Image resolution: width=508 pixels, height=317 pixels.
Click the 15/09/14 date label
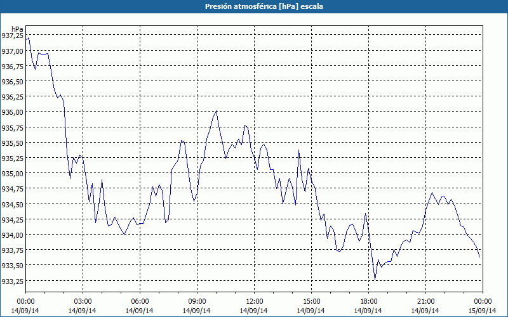[x=483, y=311]
